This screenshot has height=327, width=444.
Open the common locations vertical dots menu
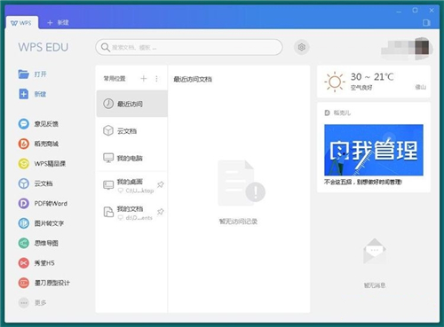point(156,78)
